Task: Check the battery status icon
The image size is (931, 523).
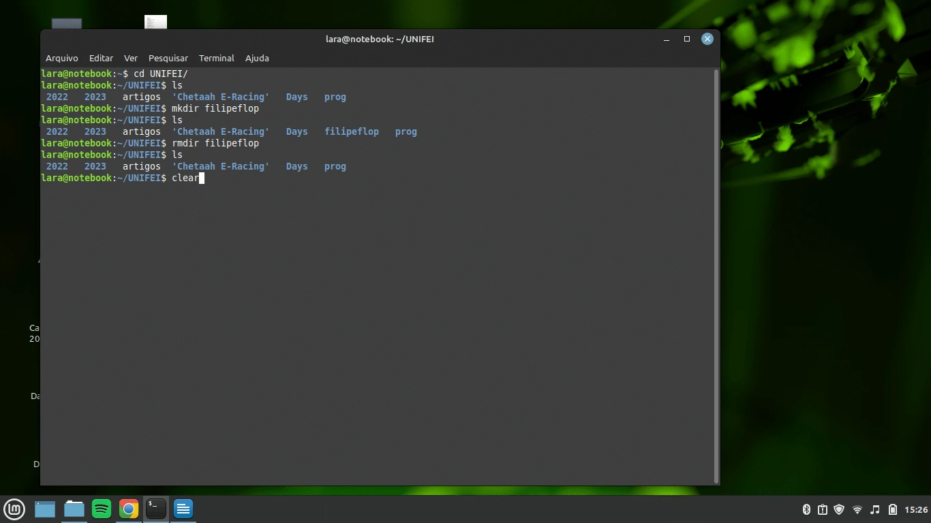Action: pos(892,509)
